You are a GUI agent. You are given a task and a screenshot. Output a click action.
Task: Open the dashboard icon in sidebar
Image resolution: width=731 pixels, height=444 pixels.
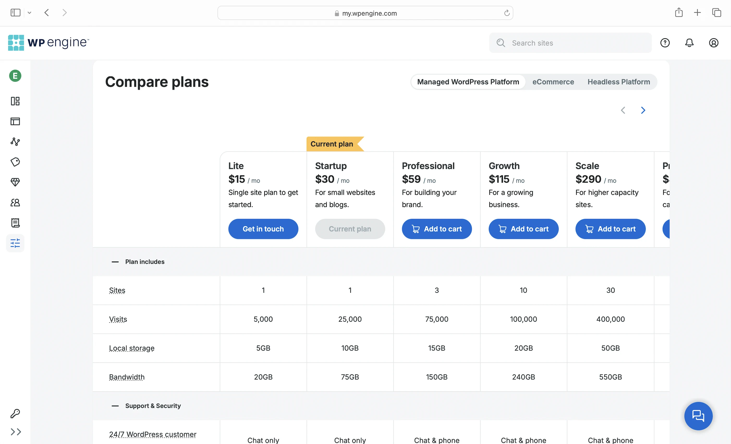point(15,101)
